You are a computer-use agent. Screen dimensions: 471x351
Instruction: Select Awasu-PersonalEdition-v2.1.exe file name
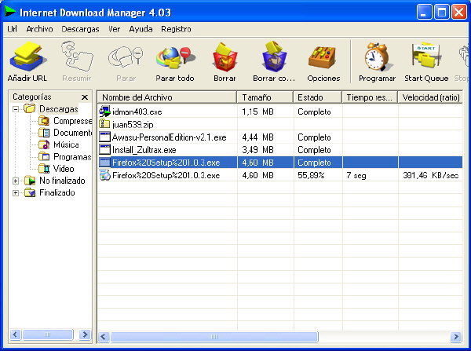point(169,137)
